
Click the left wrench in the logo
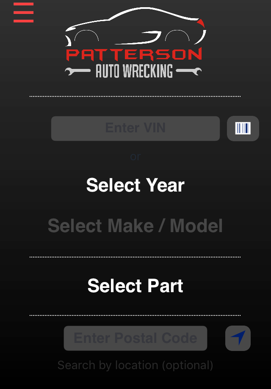click(77, 71)
